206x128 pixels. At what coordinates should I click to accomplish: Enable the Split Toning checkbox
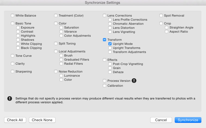tap(56, 43)
